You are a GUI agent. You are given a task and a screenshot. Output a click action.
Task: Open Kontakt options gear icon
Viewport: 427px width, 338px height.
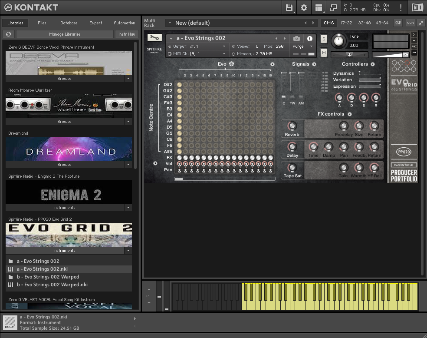pyautogui.click(x=304, y=8)
